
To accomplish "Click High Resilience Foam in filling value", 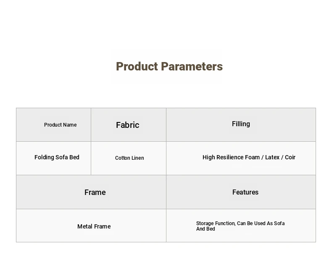I will [x=231, y=157].
